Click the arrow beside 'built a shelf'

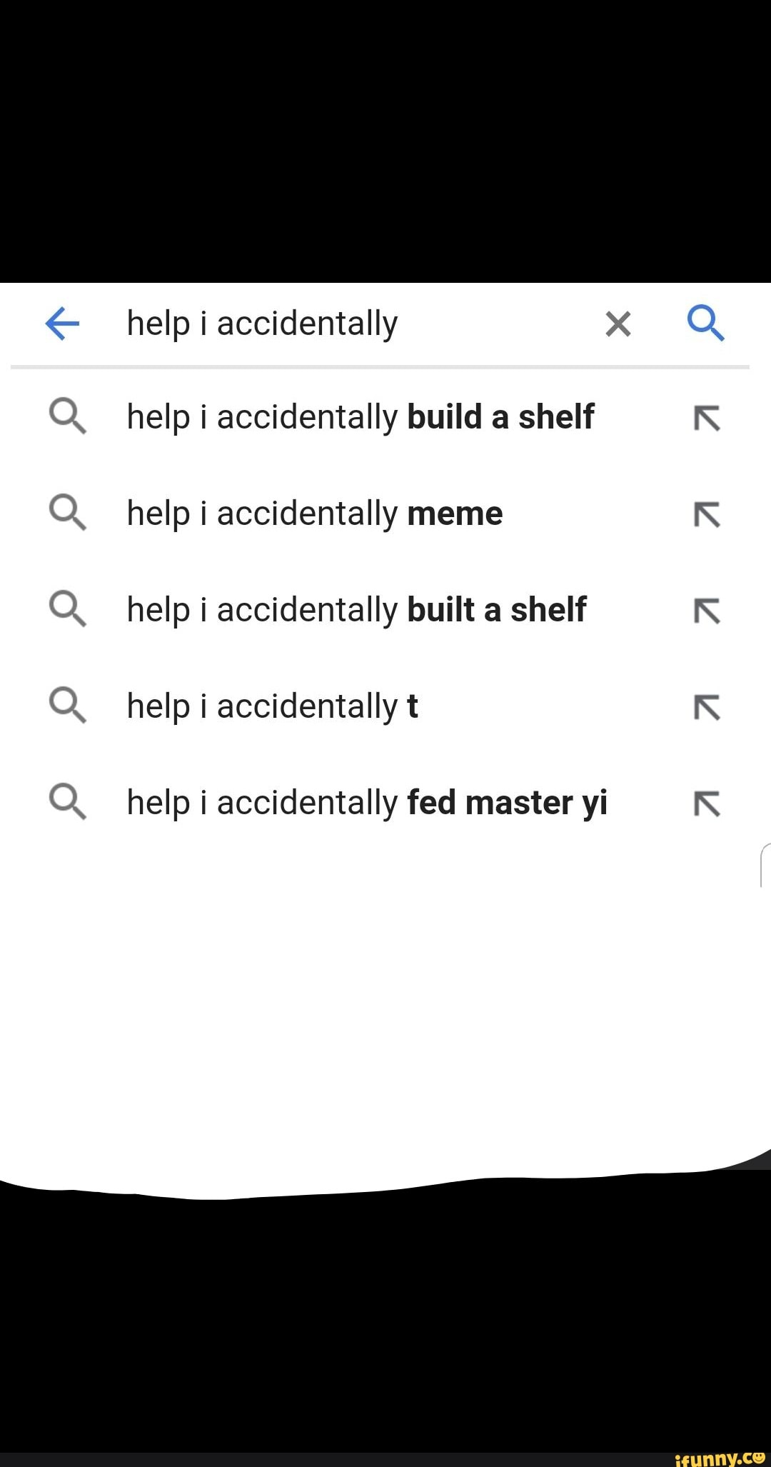point(707,611)
